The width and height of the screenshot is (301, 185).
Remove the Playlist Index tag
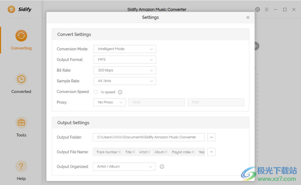[193, 152]
